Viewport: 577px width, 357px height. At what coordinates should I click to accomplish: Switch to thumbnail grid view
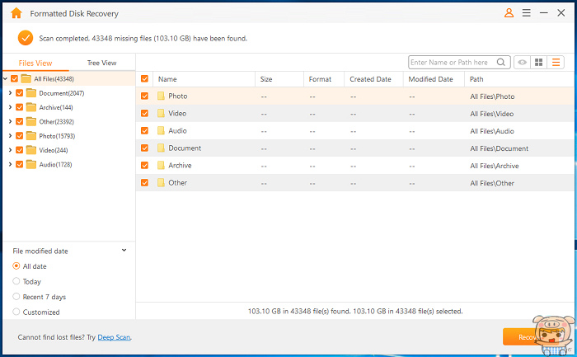[538, 62]
